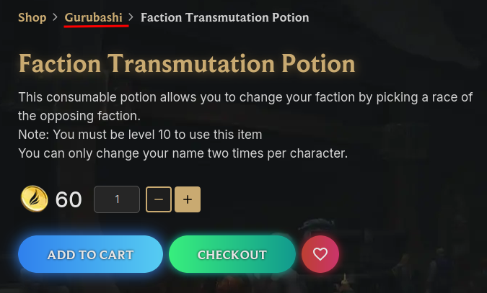Image resolution: width=487 pixels, height=293 pixels.
Task: Add the potion to wishlist with heart icon
Action: [320, 254]
